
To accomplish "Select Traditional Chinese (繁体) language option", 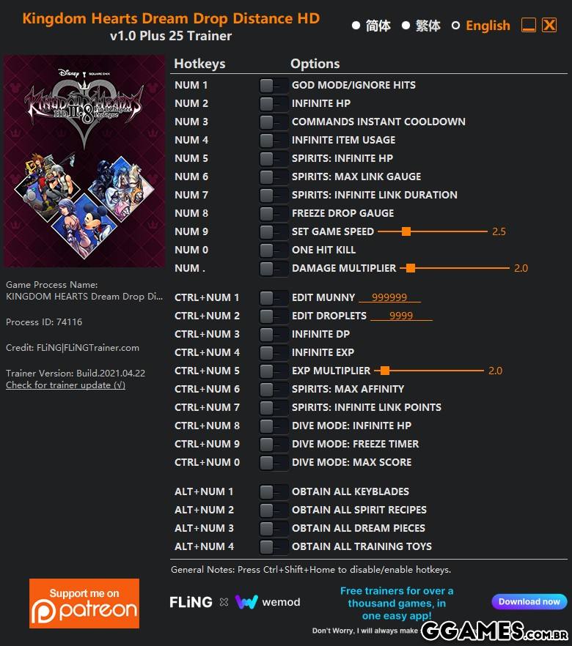I will [406, 26].
